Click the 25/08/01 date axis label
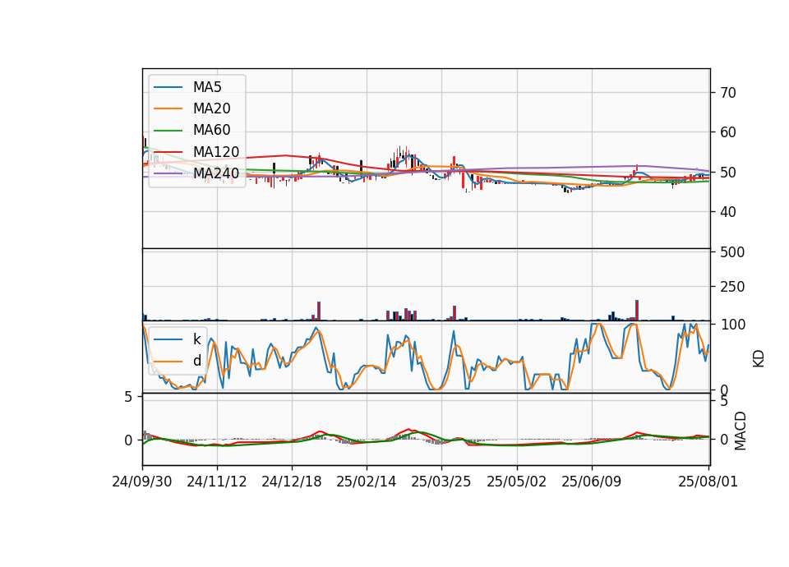The image size is (789, 567). [x=708, y=482]
